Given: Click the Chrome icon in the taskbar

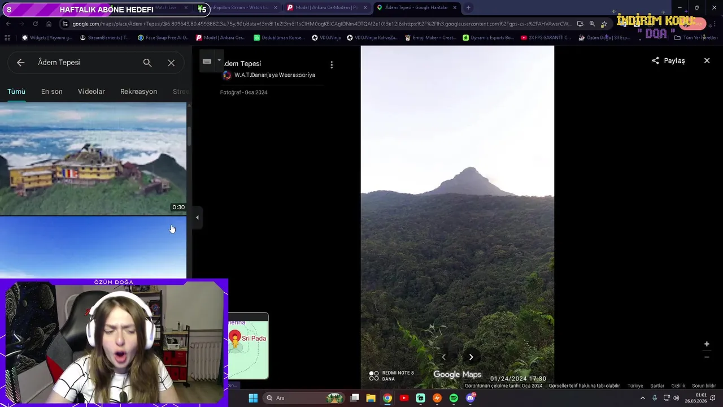Looking at the screenshot, I should click(387, 398).
